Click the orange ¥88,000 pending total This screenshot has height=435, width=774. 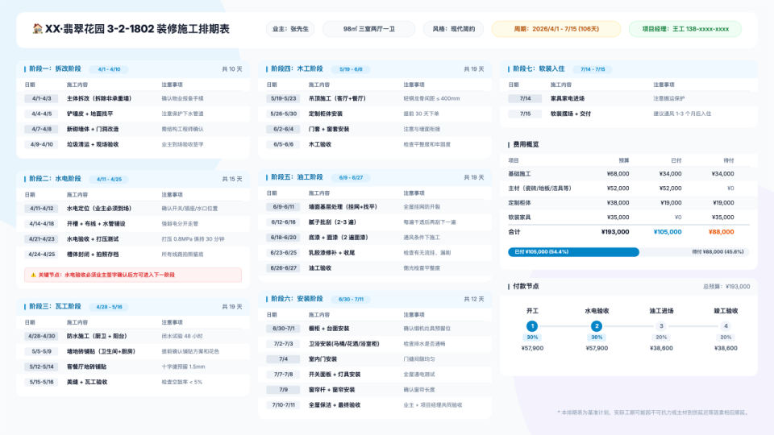pyautogui.click(x=721, y=232)
